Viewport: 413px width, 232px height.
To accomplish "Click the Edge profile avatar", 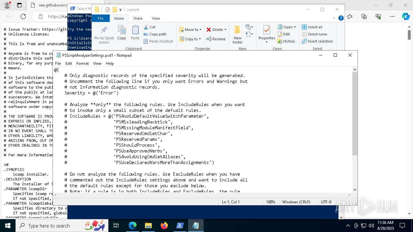I will tap(7, 5).
